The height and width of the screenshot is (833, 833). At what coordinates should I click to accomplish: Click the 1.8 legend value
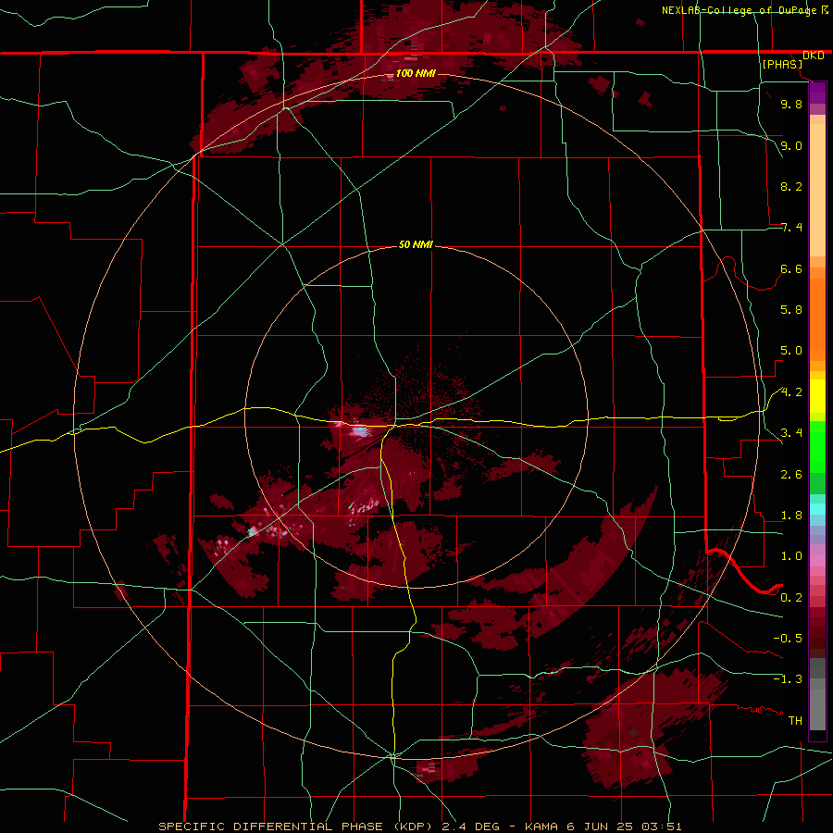tap(791, 516)
